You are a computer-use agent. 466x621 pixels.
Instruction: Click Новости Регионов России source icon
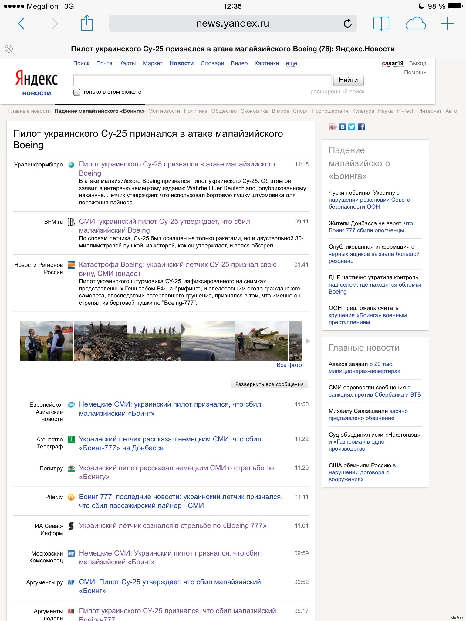(x=71, y=265)
